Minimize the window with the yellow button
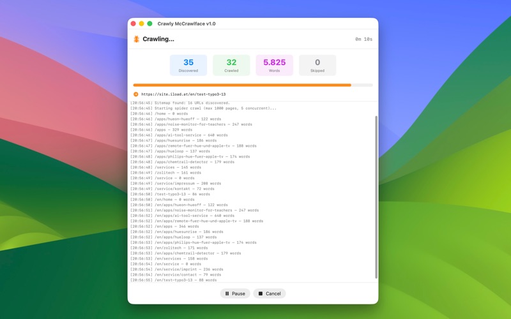The width and height of the screenshot is (511, 319). (x=141, y=24)
